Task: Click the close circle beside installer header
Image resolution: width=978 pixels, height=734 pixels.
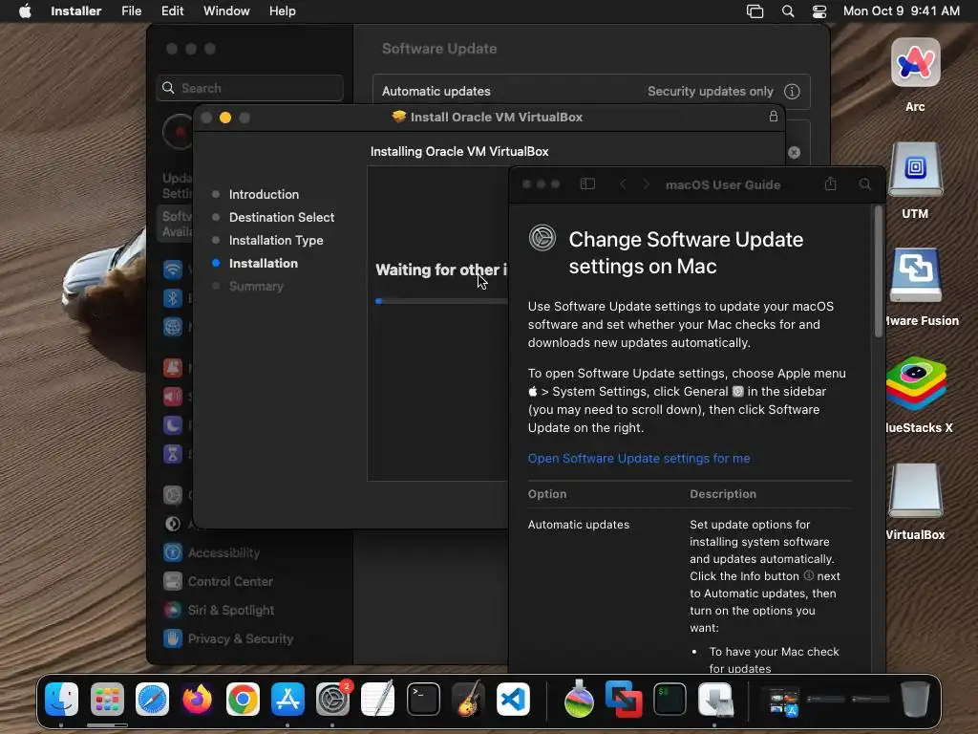Action: (x=794, y=152)
